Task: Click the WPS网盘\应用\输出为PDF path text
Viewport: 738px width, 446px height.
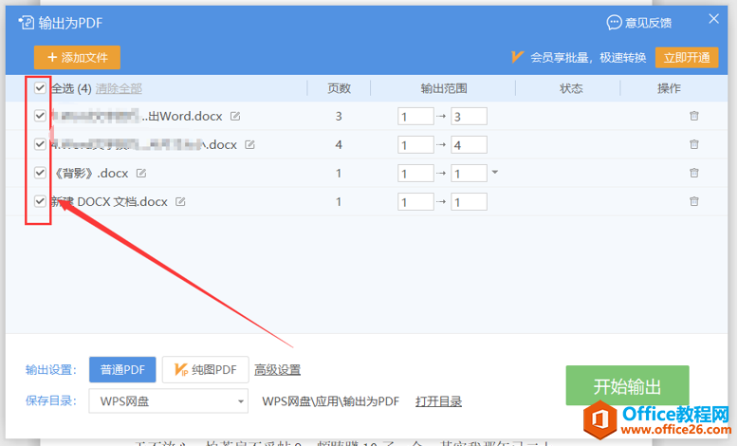Action: point(330,401)
